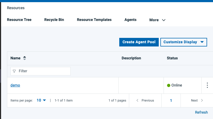Screen dimensions: 213x119
Task: Open the Resource Templates tab
Action: pos(94,20)
